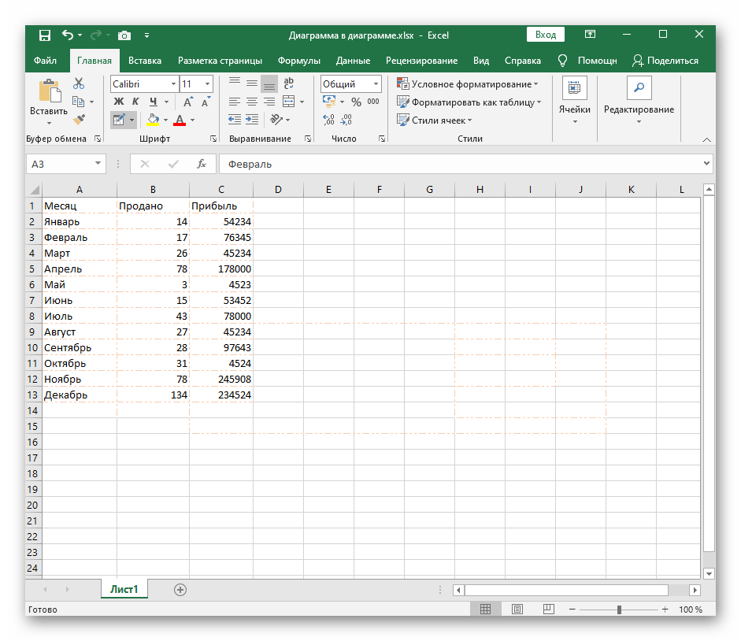Click the Percent Style icon
The height and width of the screenshot is (641, 741).
pyautogui.click(x=356, y=102)
